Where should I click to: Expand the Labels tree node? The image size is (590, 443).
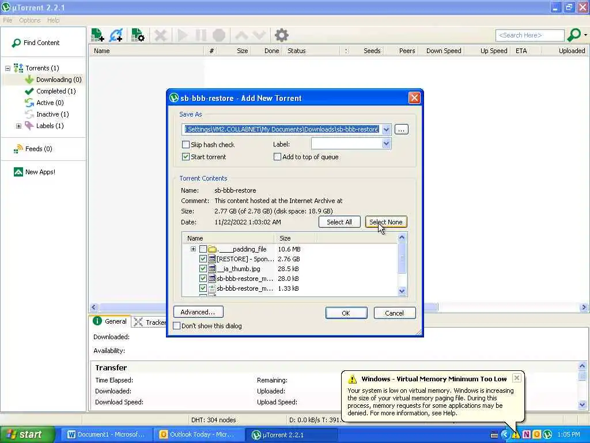click(18, 126)
